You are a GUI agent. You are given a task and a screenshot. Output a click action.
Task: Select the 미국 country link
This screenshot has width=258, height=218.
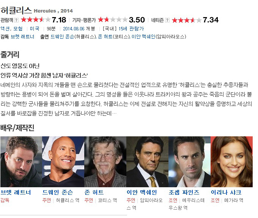coord(35,28)
